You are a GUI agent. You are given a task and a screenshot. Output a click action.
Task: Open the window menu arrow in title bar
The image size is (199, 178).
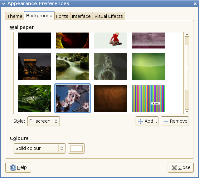4,3
